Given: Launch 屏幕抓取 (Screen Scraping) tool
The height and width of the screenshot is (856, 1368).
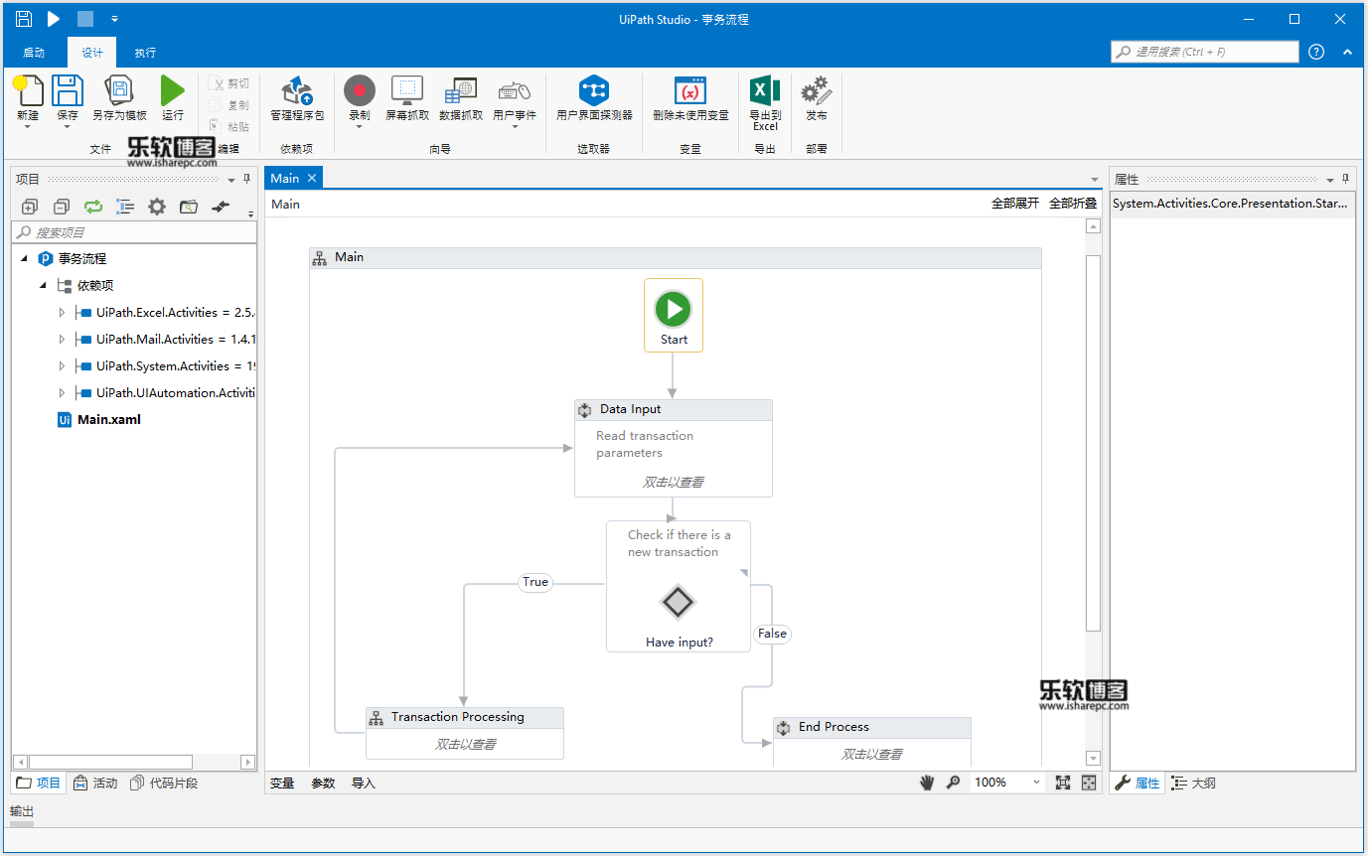Looking at the screenshot, I should coord(407,91).
